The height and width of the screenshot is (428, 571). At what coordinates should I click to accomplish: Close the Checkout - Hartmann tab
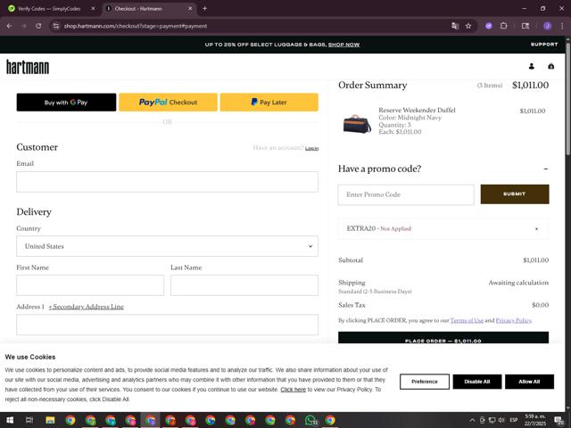(x=190, y=8)
